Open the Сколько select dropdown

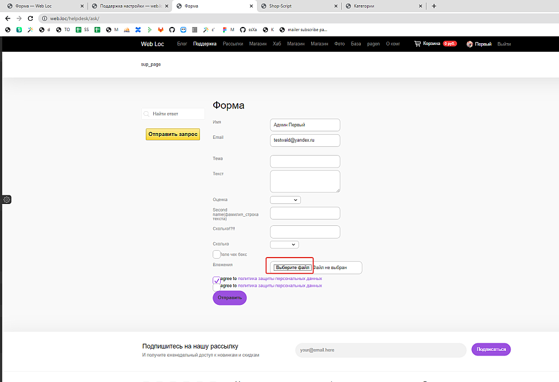point(284,244)
